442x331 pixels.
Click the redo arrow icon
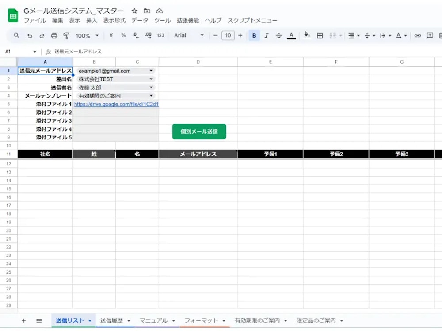(x=42, y=36)
